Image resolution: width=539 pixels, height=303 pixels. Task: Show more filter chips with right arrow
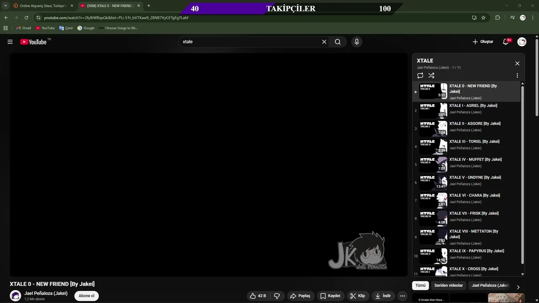(518, 287)
